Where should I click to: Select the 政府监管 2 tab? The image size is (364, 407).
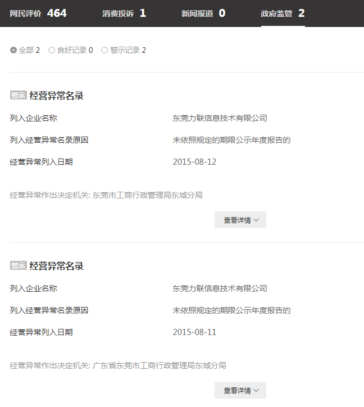click(283, 13)
